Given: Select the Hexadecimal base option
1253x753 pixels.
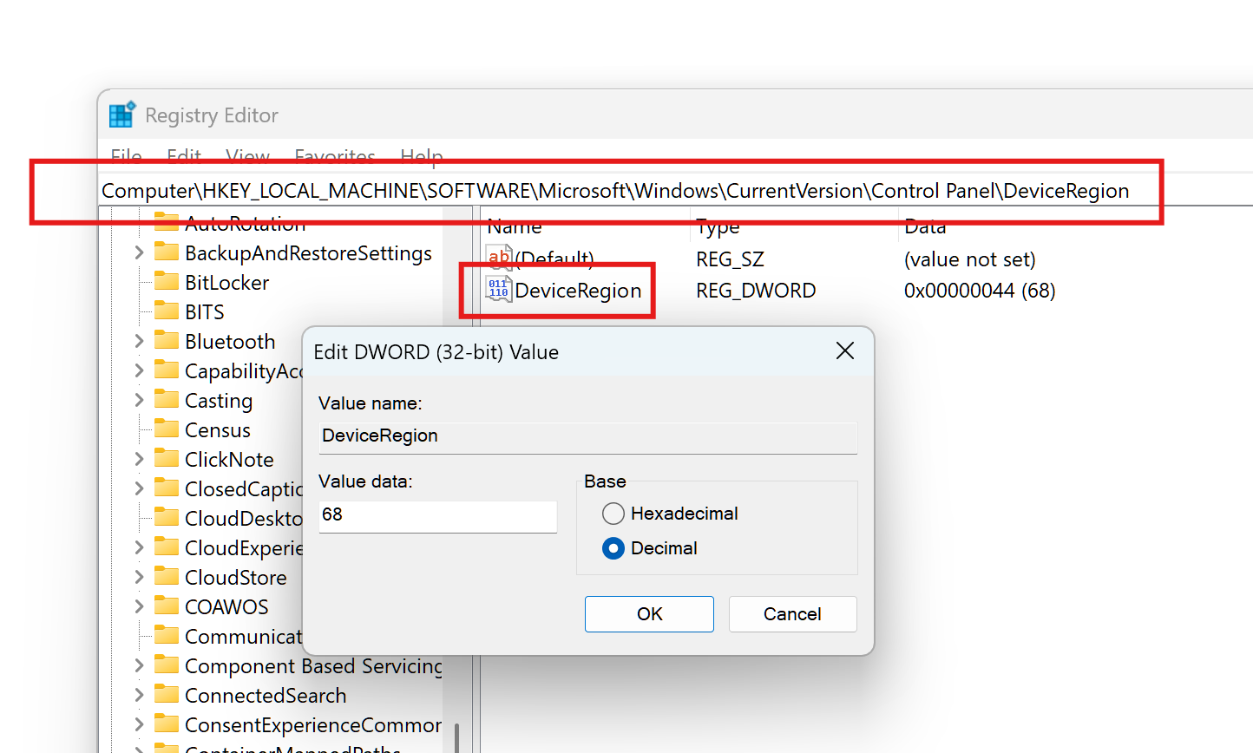Looking at the screenshot, I should coord(613,514).
